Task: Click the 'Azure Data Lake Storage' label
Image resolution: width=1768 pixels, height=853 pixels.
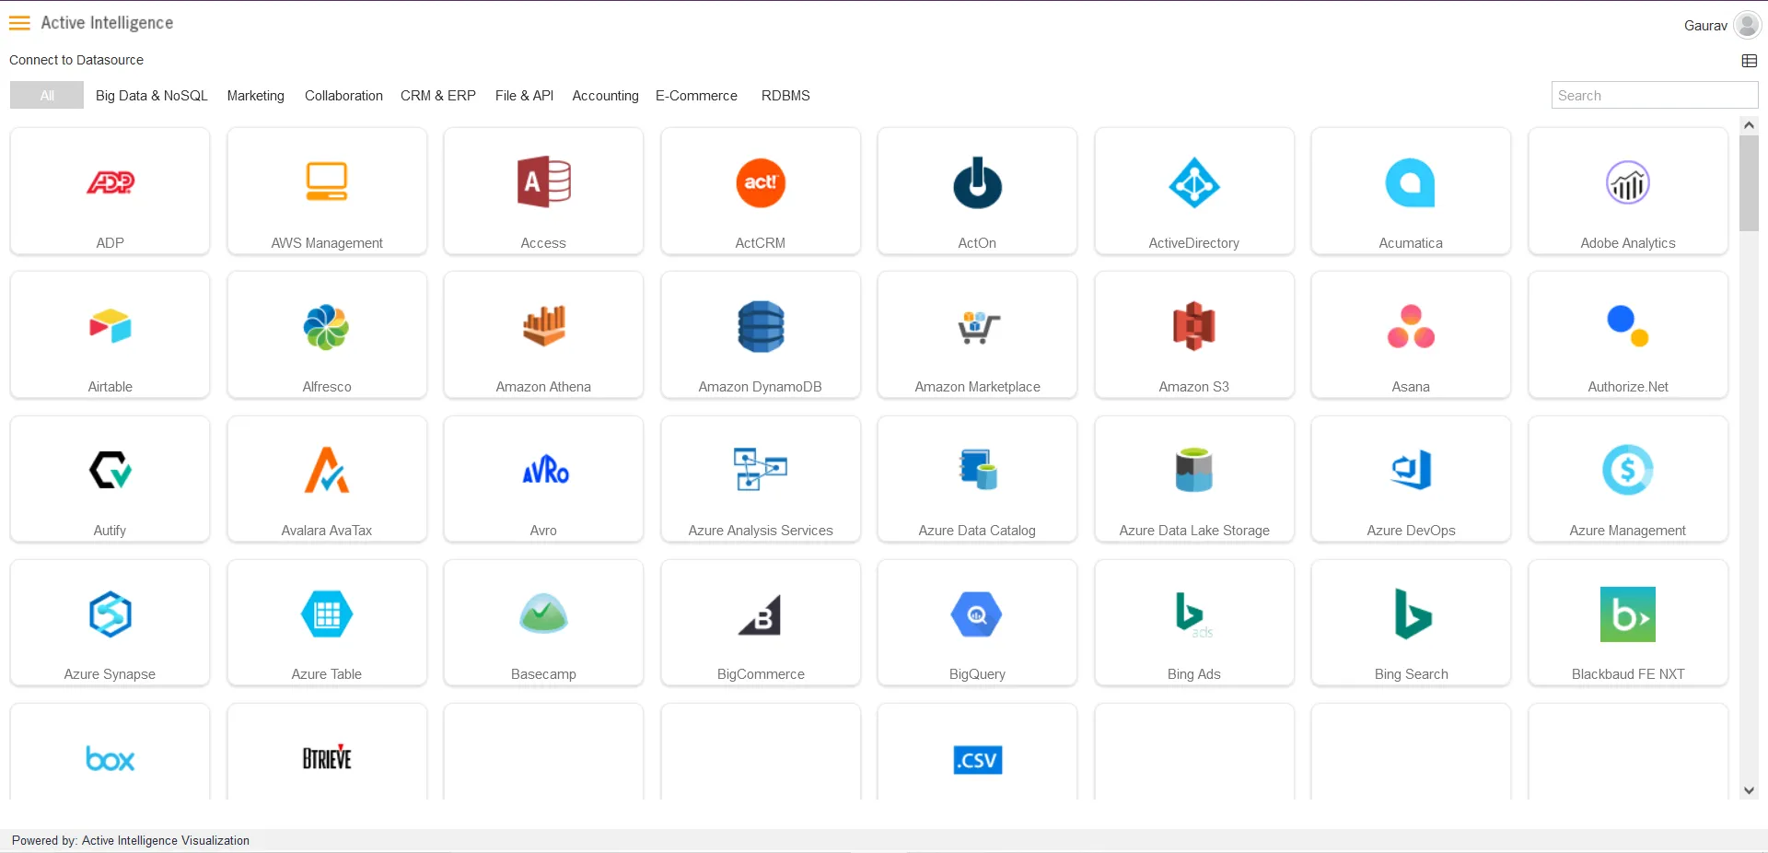Action: coord(1194,531)
